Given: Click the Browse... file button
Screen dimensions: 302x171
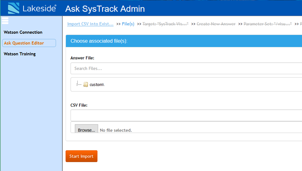Looking at the screenshot, I should tap(86, 130).
